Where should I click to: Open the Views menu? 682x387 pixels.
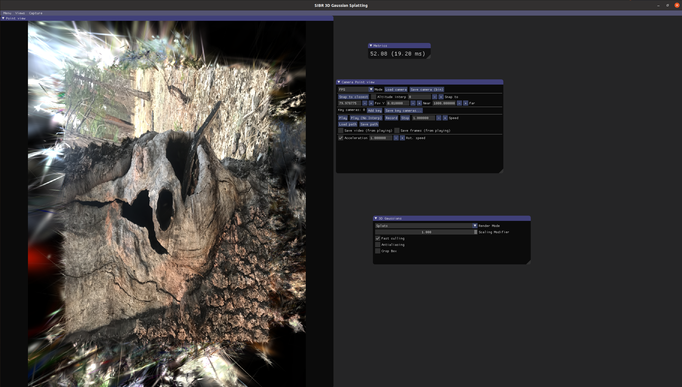click(20, 13)
